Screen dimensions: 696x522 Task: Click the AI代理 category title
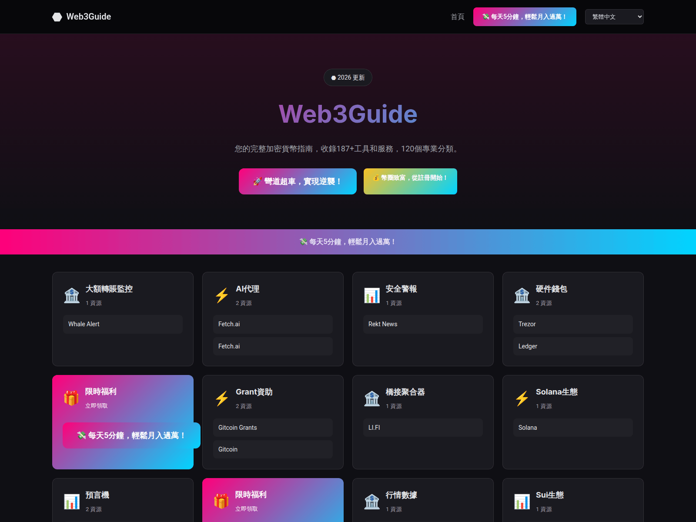pos(248,289)
